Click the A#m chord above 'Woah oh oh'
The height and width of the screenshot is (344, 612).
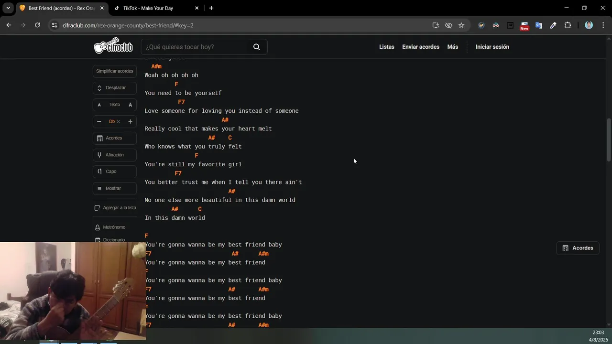click(156, 66)
